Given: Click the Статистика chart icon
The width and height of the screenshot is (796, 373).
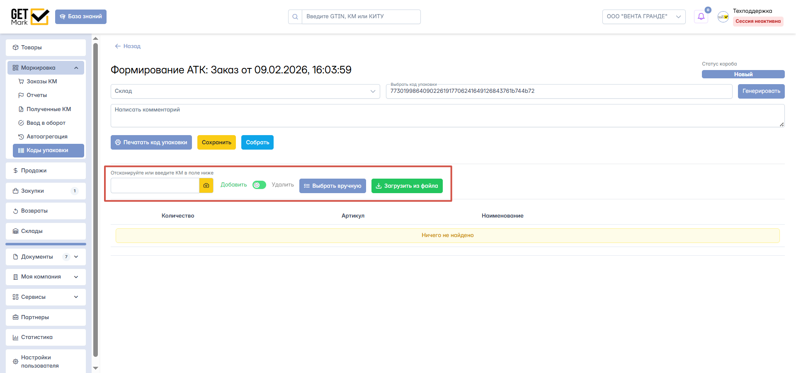Looking at the screenshot, I should pos(16,337).
